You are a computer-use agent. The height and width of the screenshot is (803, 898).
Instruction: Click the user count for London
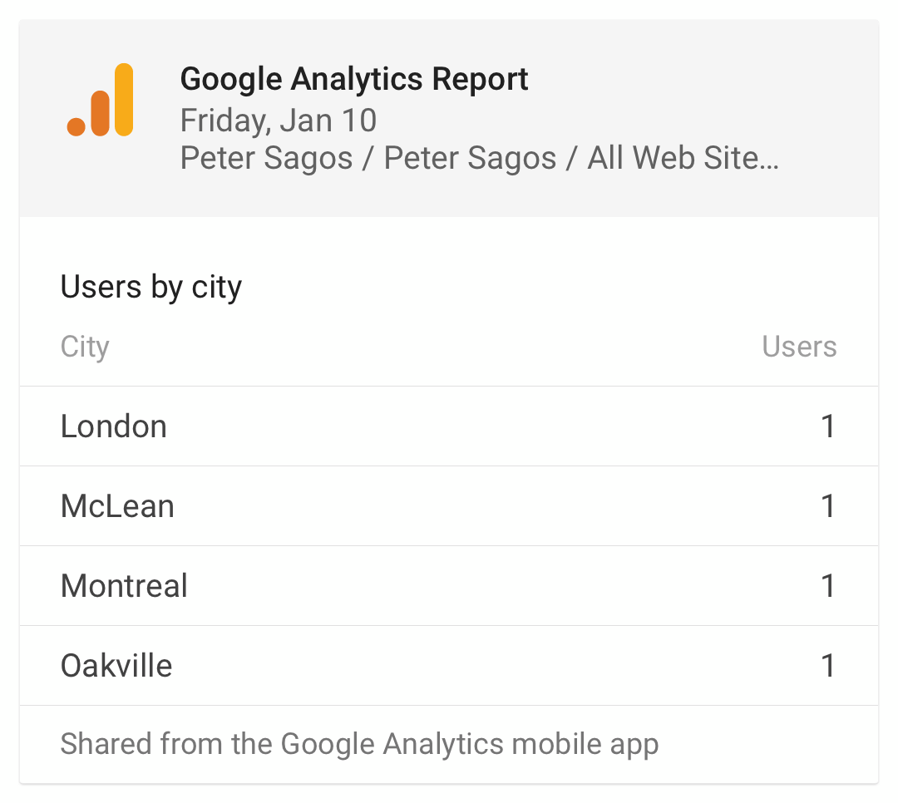(828, 426)
